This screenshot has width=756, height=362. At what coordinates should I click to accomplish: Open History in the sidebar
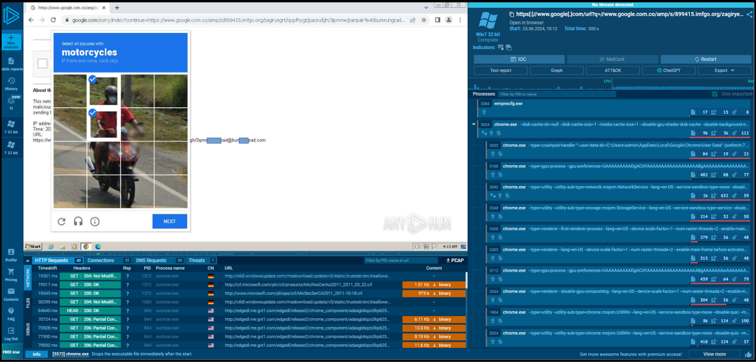(x=11, y=84)
